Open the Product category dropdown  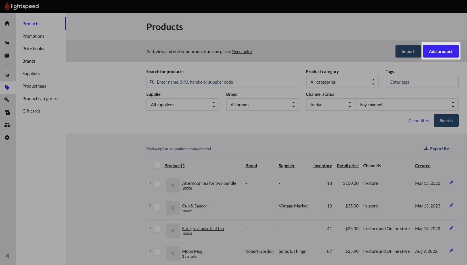pyautogui.click(x=342, y=82)
